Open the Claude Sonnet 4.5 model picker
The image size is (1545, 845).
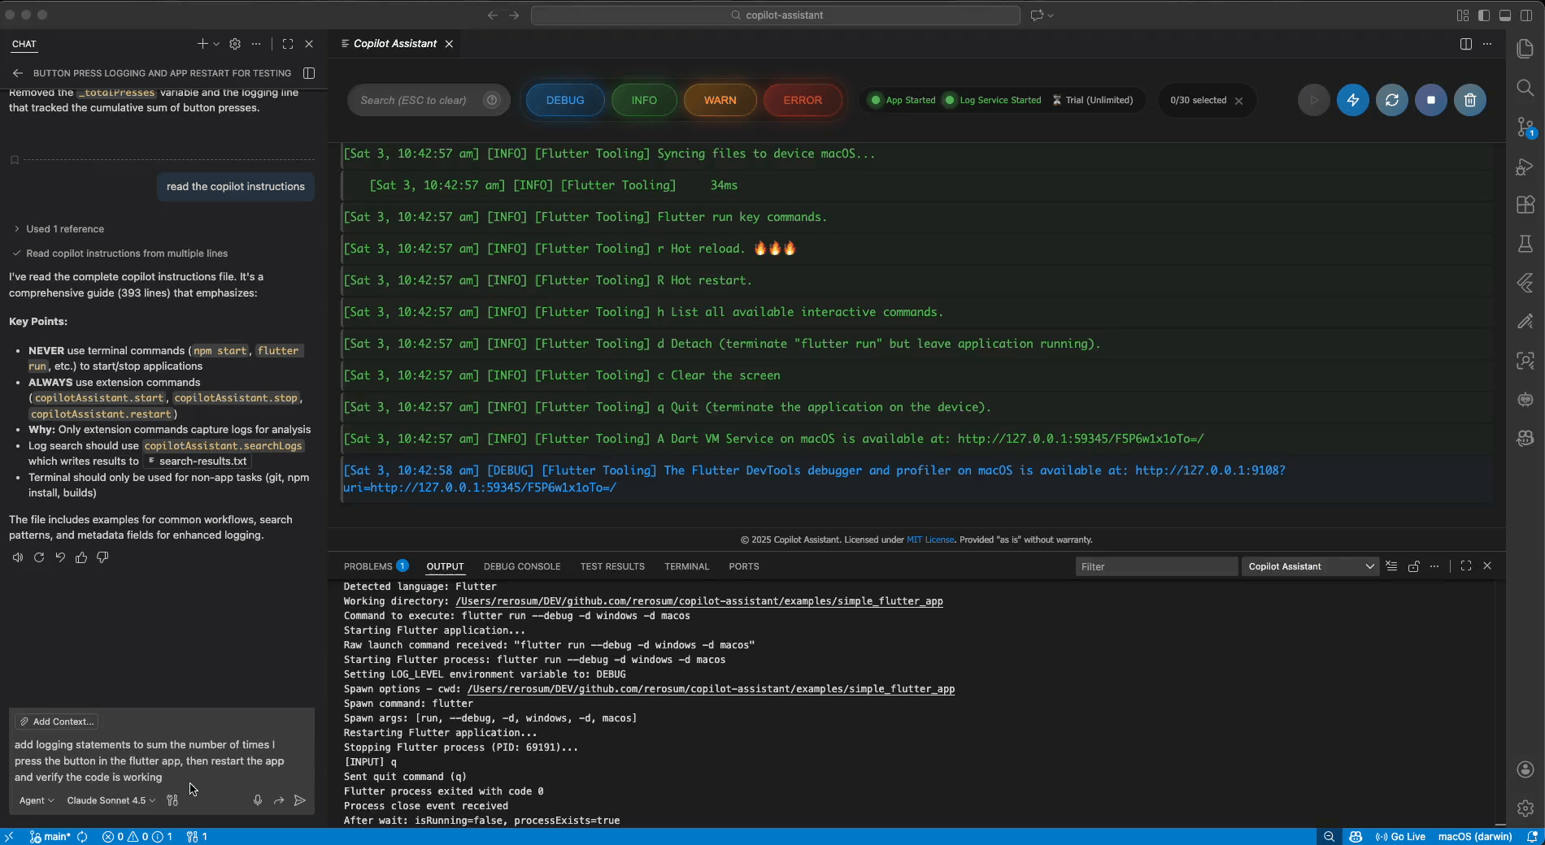click(110, 800)
